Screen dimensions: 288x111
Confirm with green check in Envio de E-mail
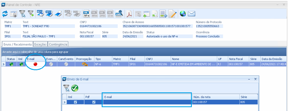click(x=75, y=88)
